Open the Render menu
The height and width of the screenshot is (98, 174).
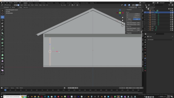point(11,3)
